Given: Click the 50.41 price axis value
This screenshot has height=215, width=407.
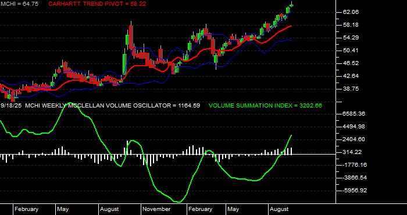Looking at the screenshot, I should pyautogui.click(x=351, y=51).
